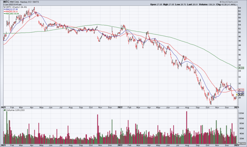Click the INTC ticker symbol in the header
This screenshot has height=147, width=247.
6,2
